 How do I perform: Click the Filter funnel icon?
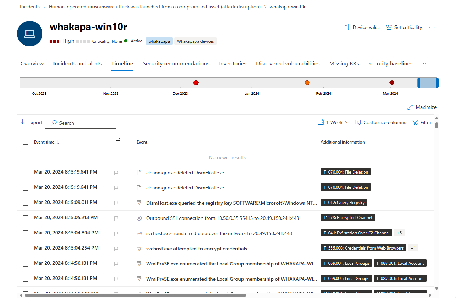pyautogui.click(x=415, y=122)
